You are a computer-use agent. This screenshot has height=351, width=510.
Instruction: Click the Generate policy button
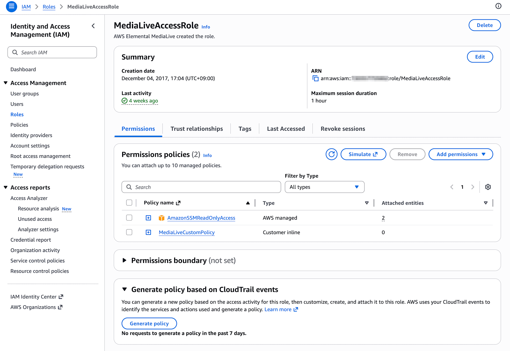pos(149,324)
